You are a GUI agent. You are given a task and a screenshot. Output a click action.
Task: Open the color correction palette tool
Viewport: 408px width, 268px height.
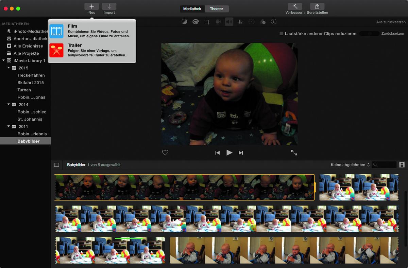pos(195,22)
